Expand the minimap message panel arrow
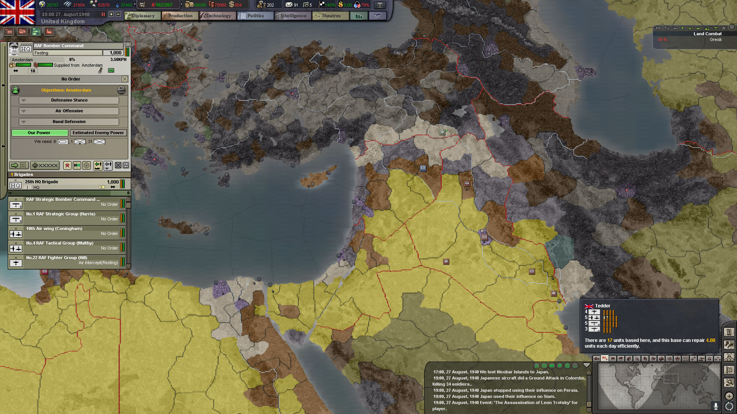The width and height of the screenshot is (737, 414). 586,365
